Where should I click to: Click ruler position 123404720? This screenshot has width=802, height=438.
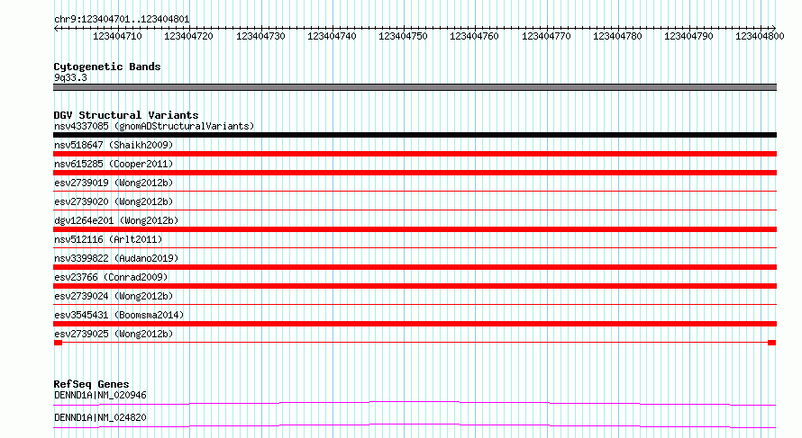pos(188,36)
